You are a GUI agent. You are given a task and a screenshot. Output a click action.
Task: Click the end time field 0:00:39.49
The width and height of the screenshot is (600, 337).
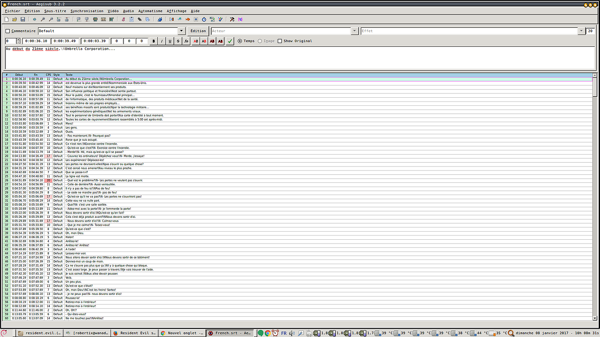click(x=65, y=41)
